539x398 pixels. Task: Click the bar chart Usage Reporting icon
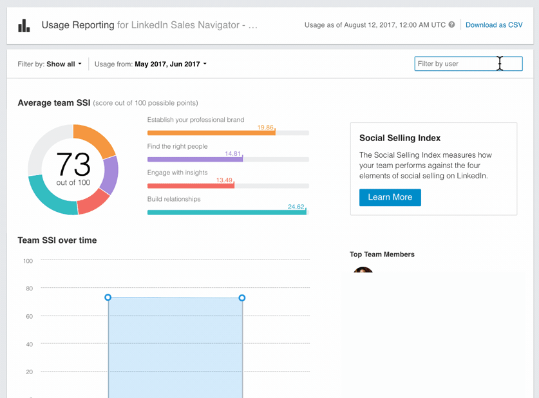tap(24, 26)
